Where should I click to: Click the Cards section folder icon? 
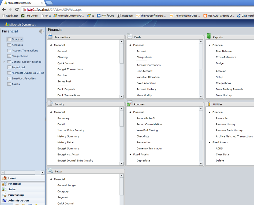click(x=129, y=36)
